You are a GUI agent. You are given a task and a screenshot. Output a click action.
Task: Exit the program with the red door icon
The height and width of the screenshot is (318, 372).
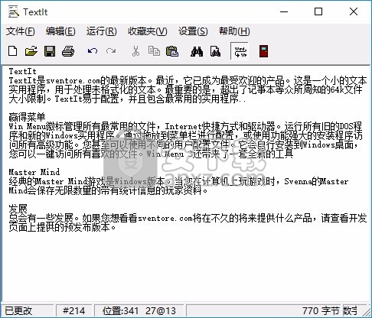click(264, 51)
